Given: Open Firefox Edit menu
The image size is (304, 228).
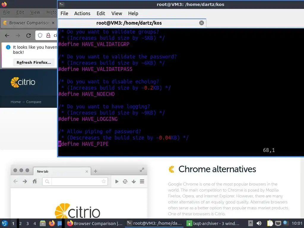Looking at the screenshot, I should [20, 12].
